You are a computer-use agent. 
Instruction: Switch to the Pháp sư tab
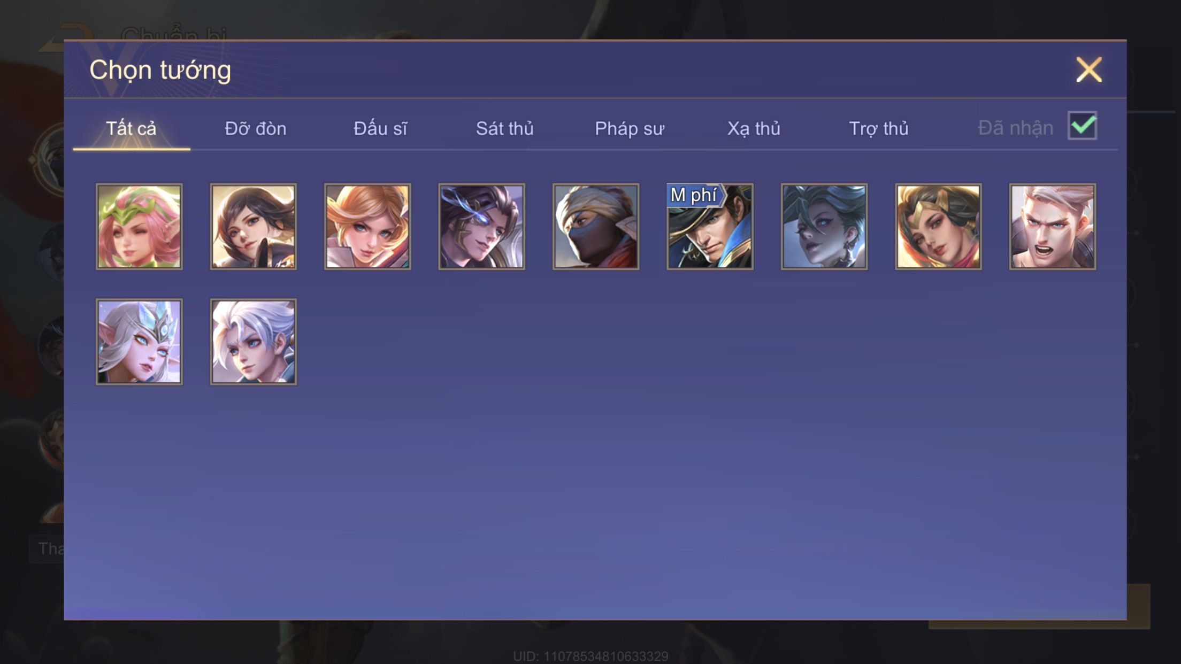[629, 128]
